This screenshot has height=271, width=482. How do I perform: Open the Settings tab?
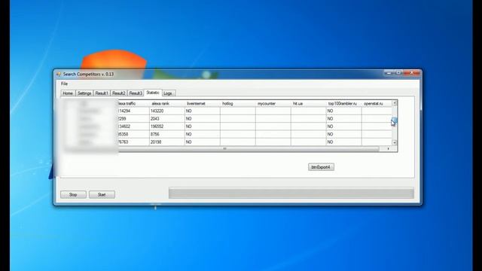[x=84, y=93]
